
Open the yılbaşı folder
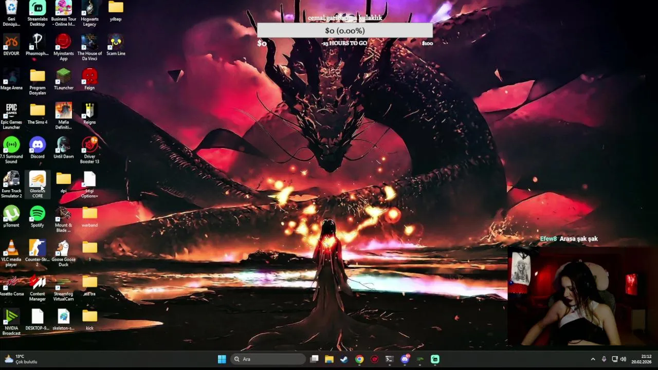(116, 11)
